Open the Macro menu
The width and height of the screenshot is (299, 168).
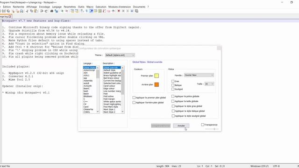90,7
